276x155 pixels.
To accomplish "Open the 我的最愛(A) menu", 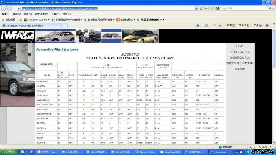I will click(x=41, y=14).
